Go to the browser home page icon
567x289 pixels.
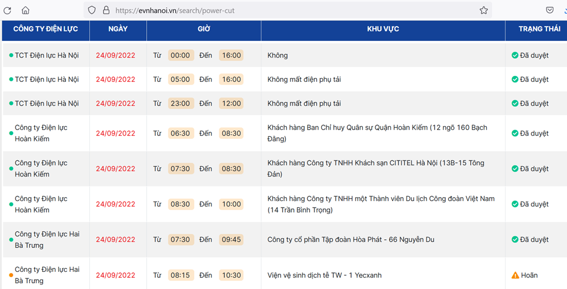[25, 11]
